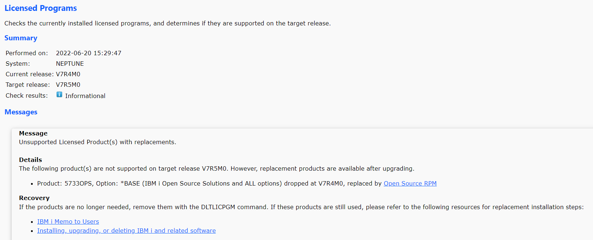Click the bold Message label

[x=33, y=133]
